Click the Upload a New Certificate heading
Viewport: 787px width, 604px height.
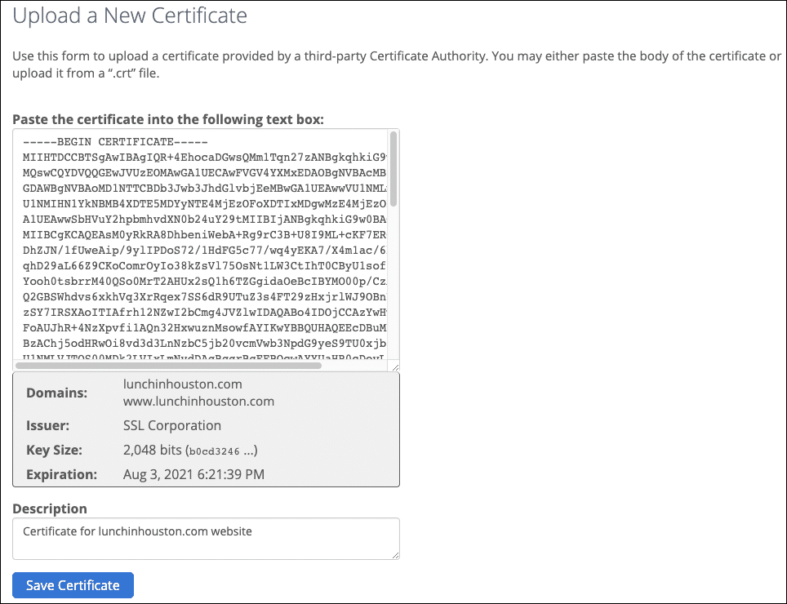pos(130,16)
